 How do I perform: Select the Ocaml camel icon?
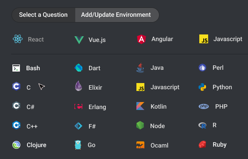pyautogui.click(x=140, y=145)
